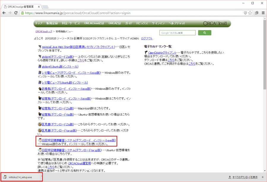Focus the Google custom search field
Screen dimensions: 267x182
(x=177, y=33)
